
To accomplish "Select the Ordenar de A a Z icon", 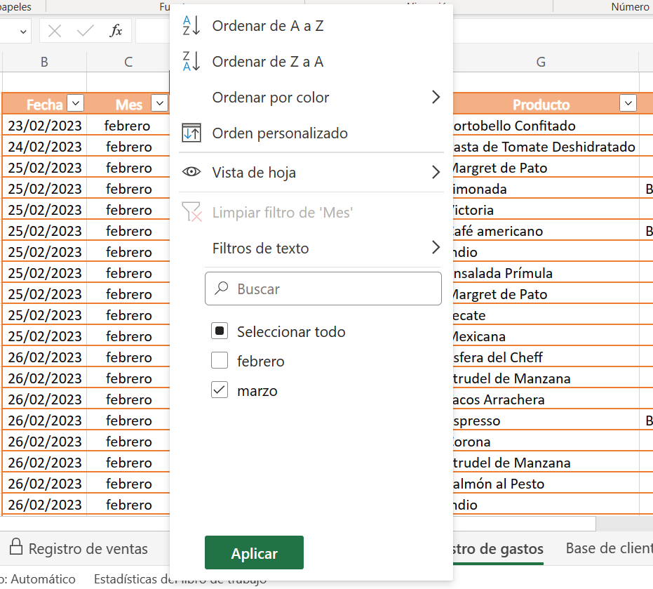I will pyautogui.click(x=189, y=25).
